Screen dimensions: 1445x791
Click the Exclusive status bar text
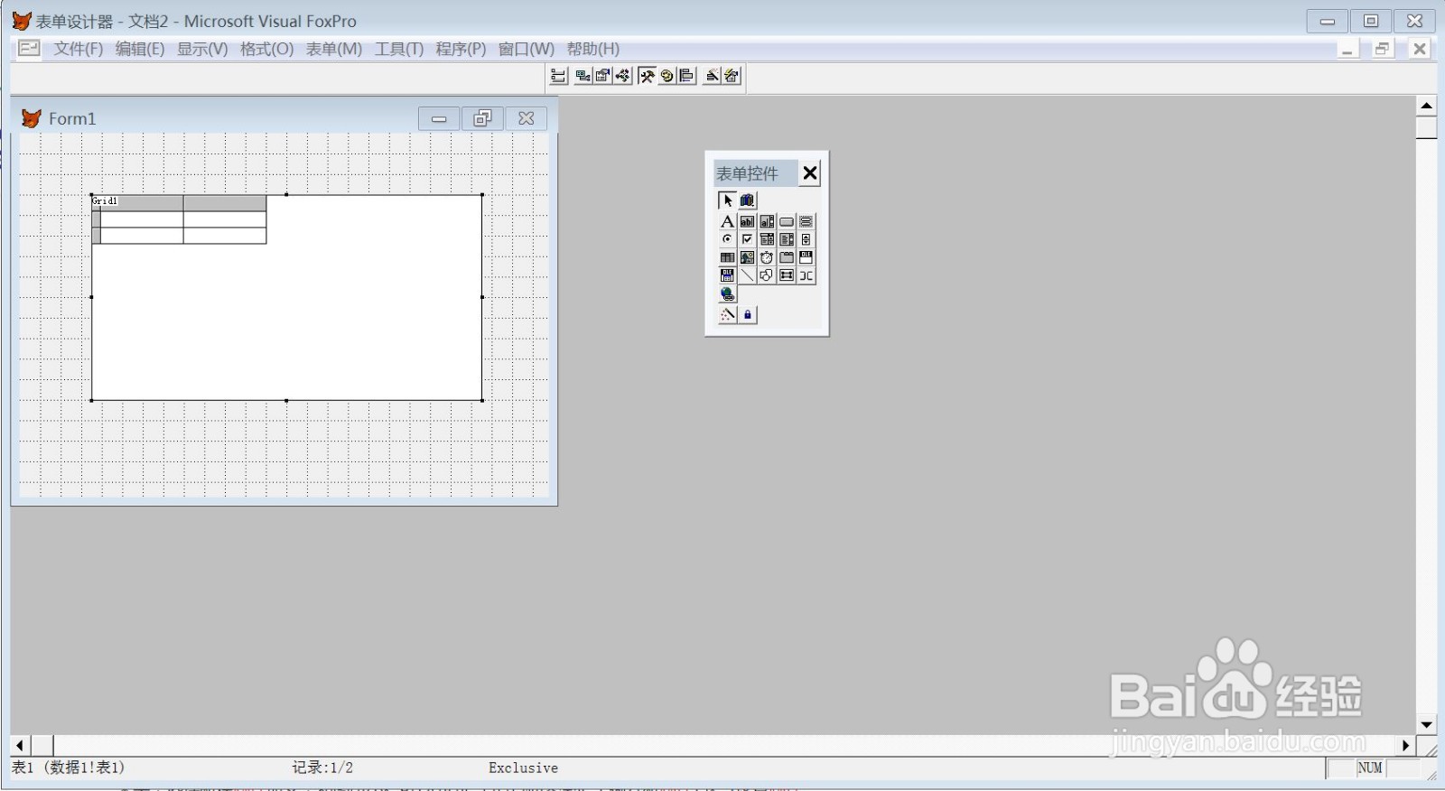click(x=523, y=768)
